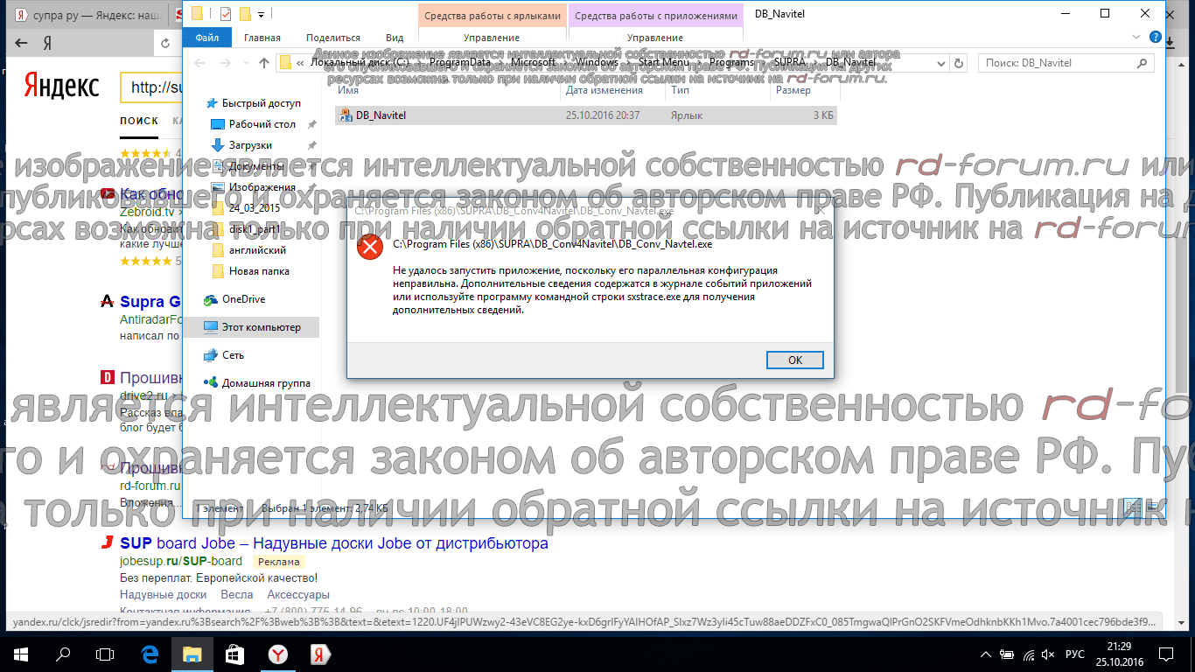1195x672 pixels.
Task: Click the ProgramData breadcrumb segment
Action: (x=462, y=63)
